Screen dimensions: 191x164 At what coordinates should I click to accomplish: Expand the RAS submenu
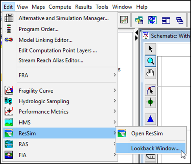pyautogui.click(x=60, y=144)
